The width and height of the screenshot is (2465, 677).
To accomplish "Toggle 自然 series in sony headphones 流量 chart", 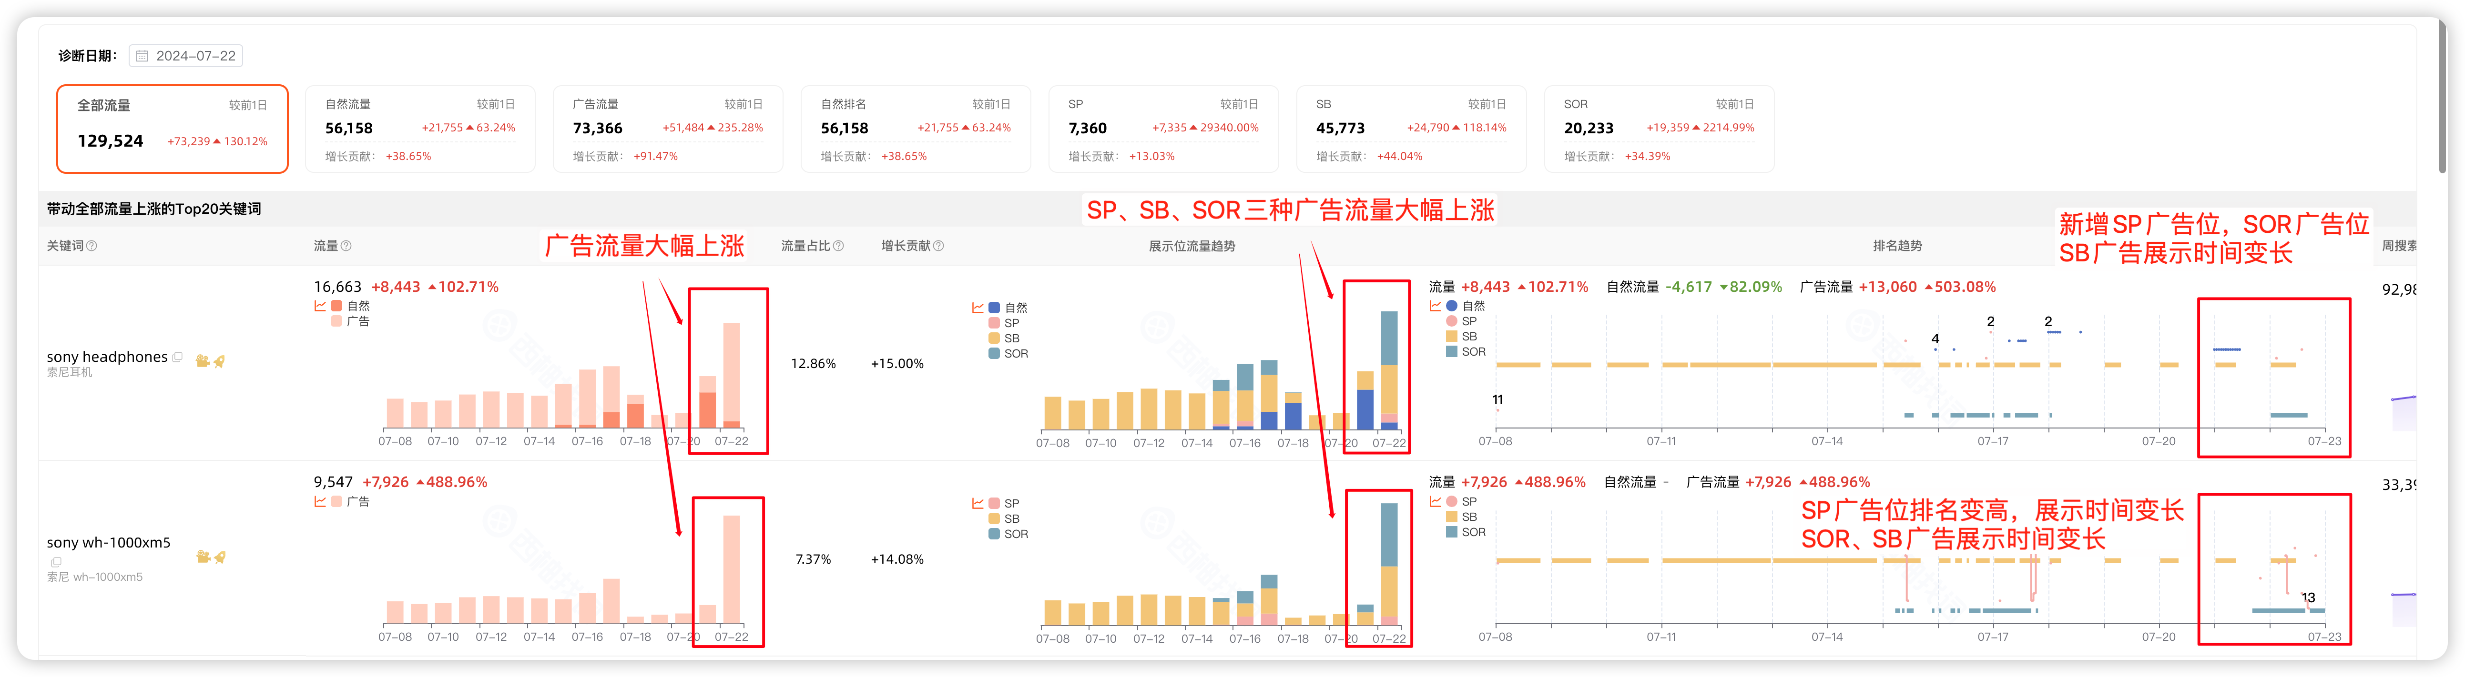I will click(x=350, y=306).
